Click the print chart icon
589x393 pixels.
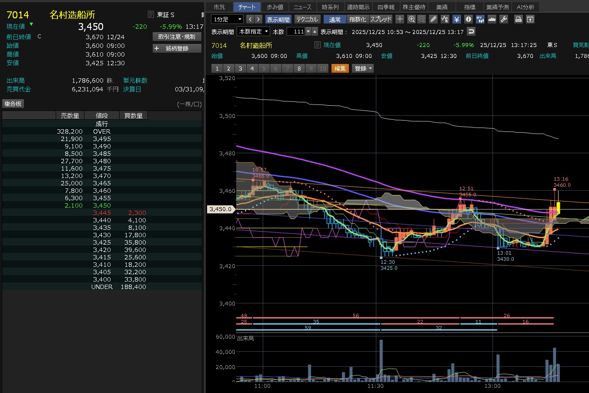coord(518,19)
